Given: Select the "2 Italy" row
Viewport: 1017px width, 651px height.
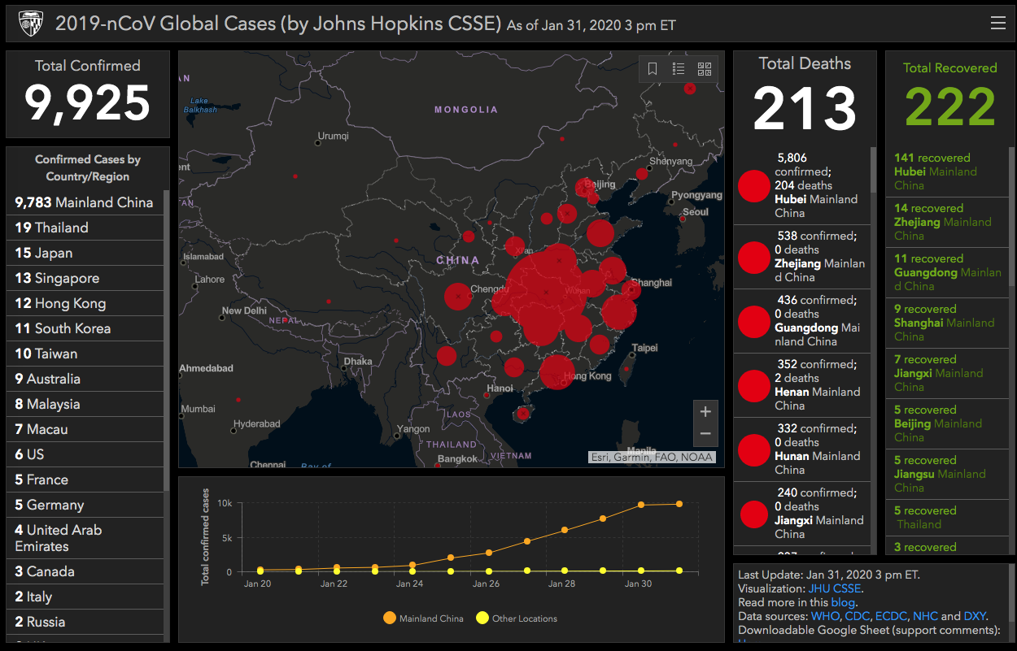Looking at the screenshot, I should click(85, 597).
